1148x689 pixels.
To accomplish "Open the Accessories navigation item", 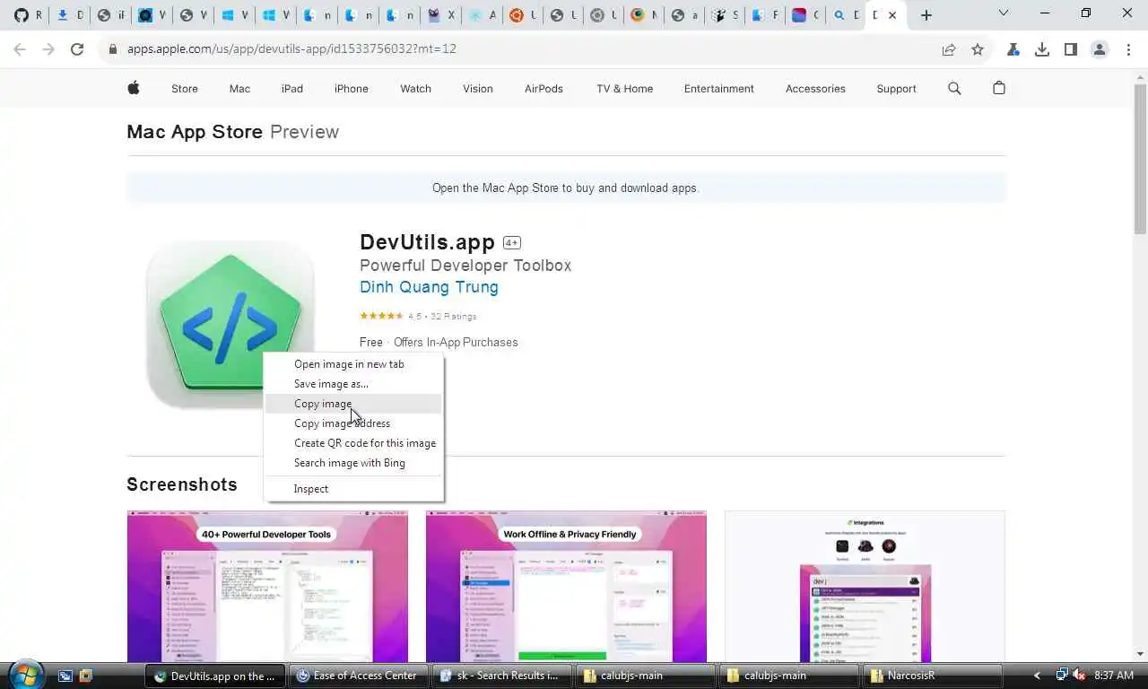I will tap(815, 89).
